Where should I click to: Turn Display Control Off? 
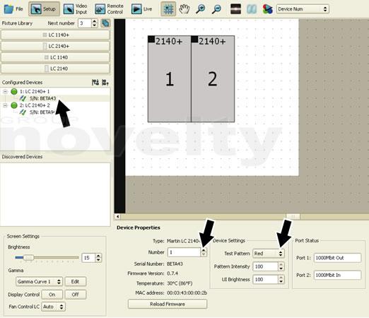(76, 295)
